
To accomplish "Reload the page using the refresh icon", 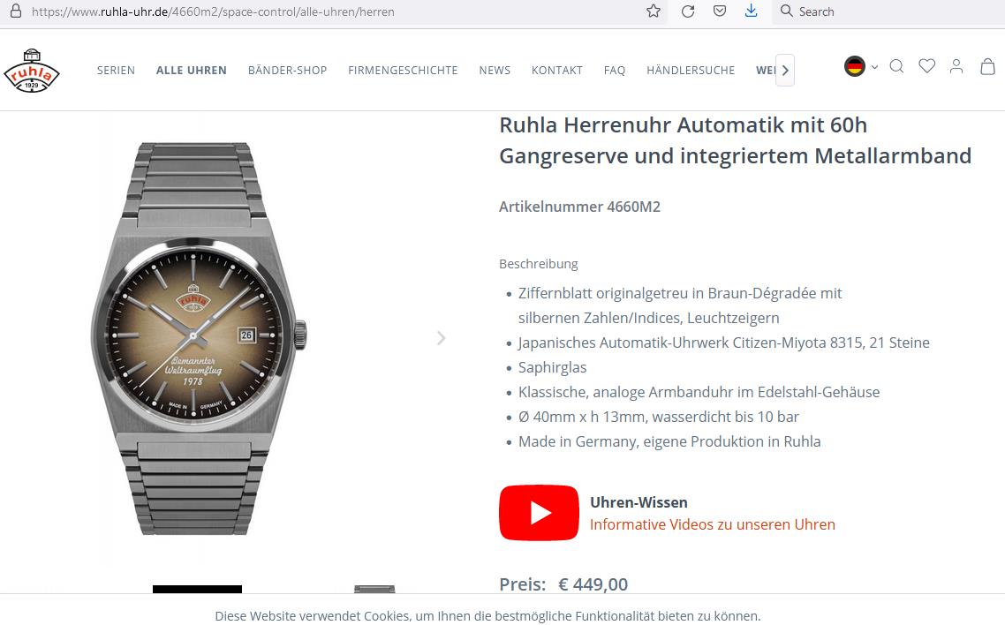I will pyautogui.click(x=688, y=11).
